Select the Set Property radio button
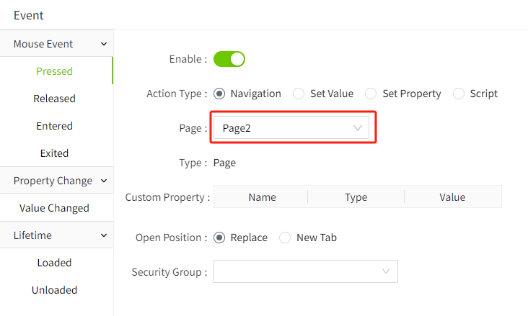This screenshot has width=528, height=316. (371, 94)
